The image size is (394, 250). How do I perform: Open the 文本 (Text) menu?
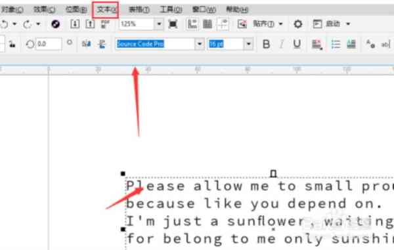[107, 10]
